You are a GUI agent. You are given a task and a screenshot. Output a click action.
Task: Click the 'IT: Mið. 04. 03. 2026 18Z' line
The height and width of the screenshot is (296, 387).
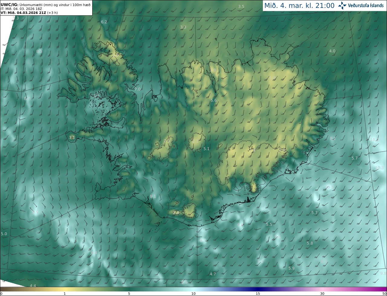coord(21,9)
